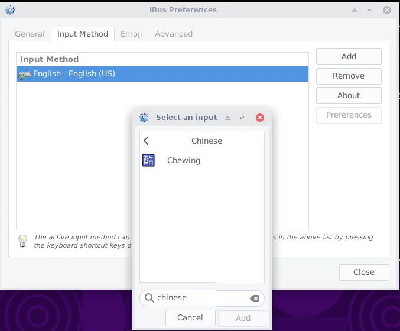Switch to the General tab
Image resolution: width=400 pixels, height=331 pixels.
pos(30,34)
